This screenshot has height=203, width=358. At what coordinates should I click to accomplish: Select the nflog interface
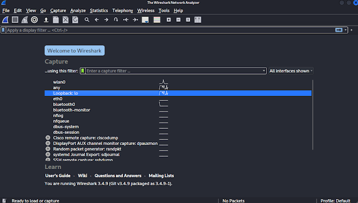(x=178, y=115)
